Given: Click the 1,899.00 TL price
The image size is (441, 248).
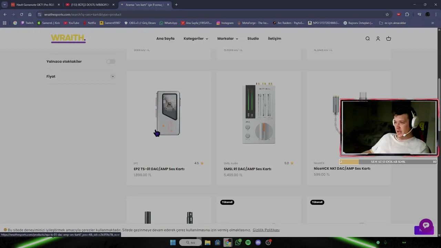Looking at the screenshot, I should click(x=142, y=175).
